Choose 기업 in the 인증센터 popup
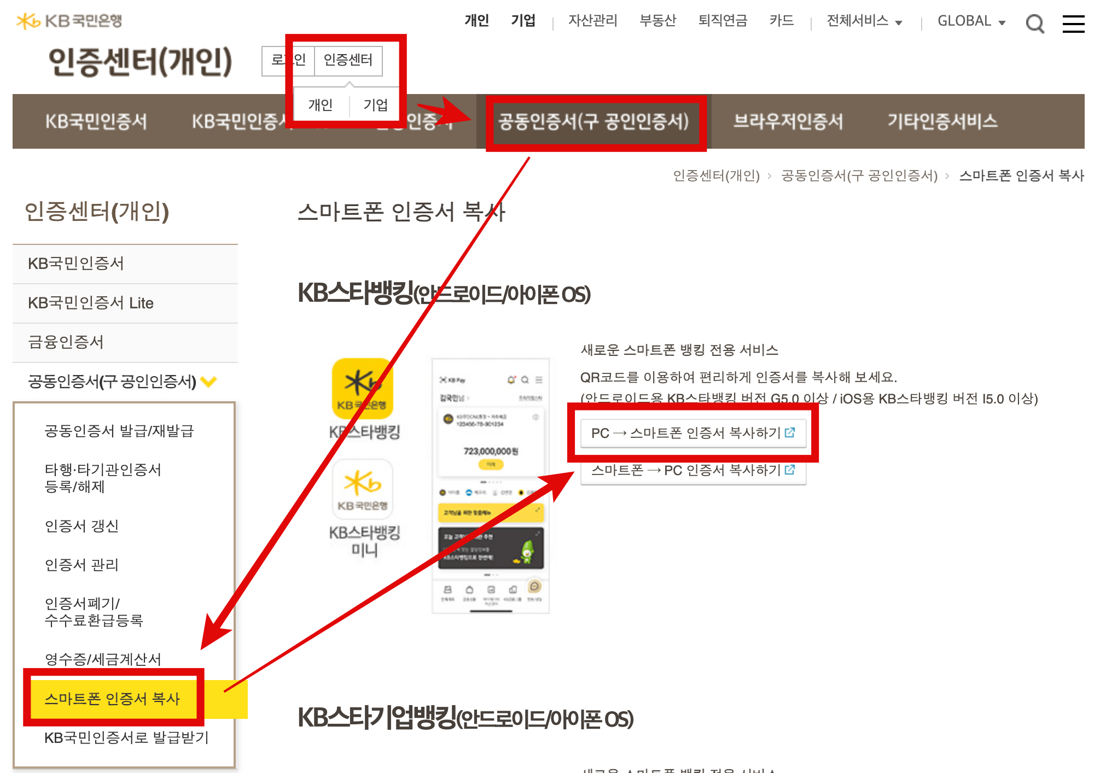Screen dimensions: 1106x773 pos(376,104)
